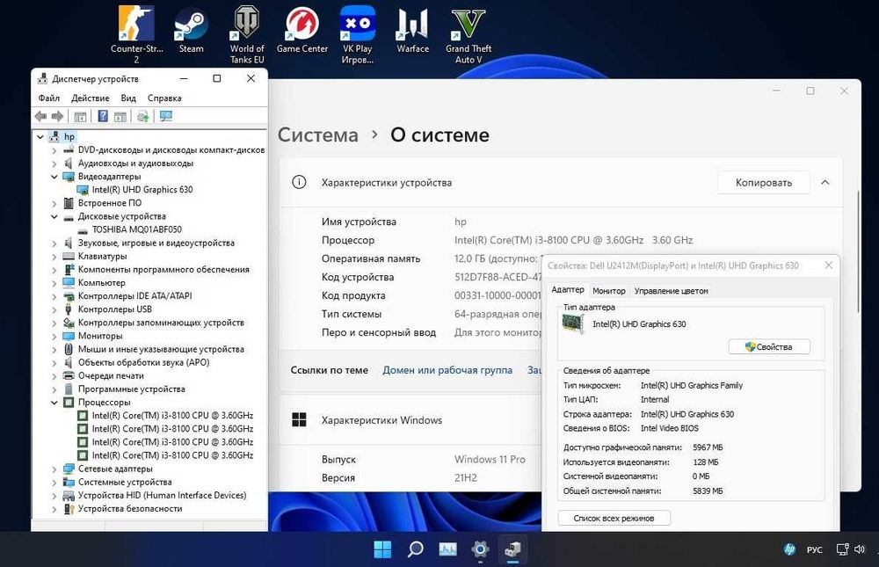Open the Search icon on taskbar
The height and width of the screenshot is (567, 879).
coord(416,549)
